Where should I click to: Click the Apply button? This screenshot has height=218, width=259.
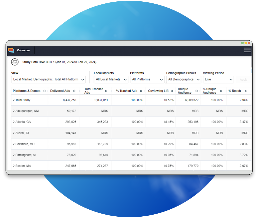pyautogui.click(x=244, y=80)
